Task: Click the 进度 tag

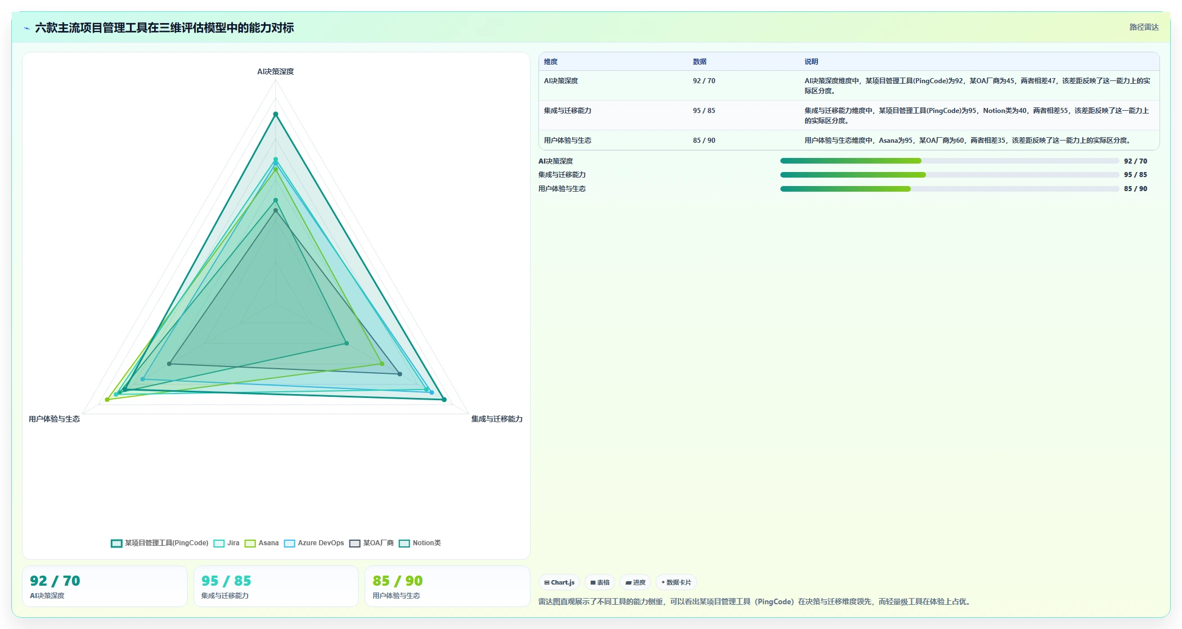Action: pyautogui.click(x=635, y=582)
